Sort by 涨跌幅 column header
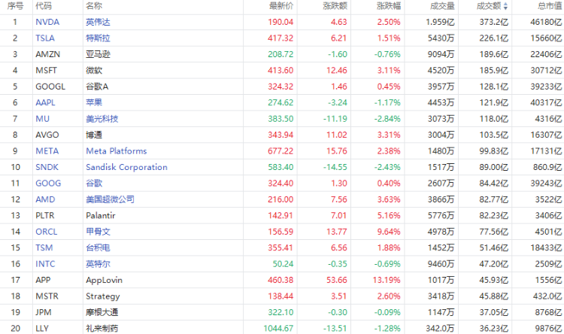Image resolution: width=564 pixels, height=334 pixels. tap(389, 6)
